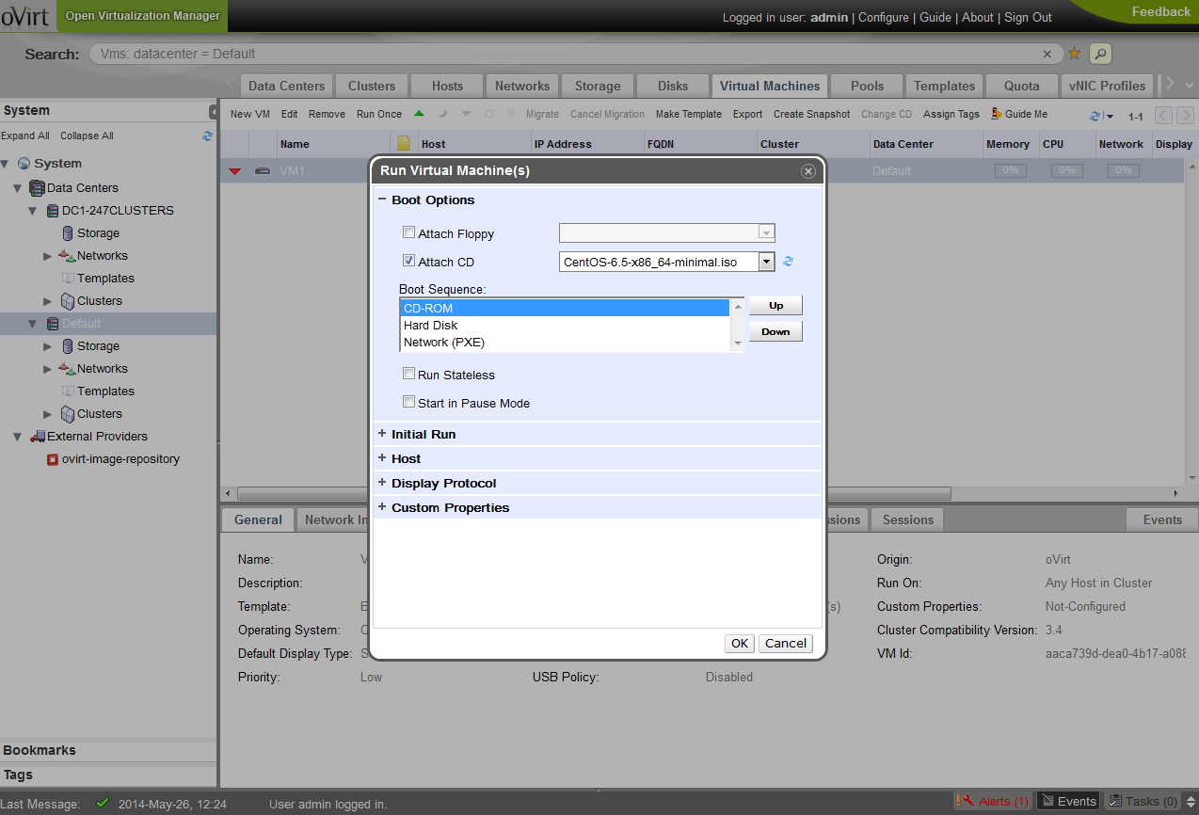This screenshot has width=1199, height=815.
Task: Expand the Initial Run section
Action: (x=423, y=434)
